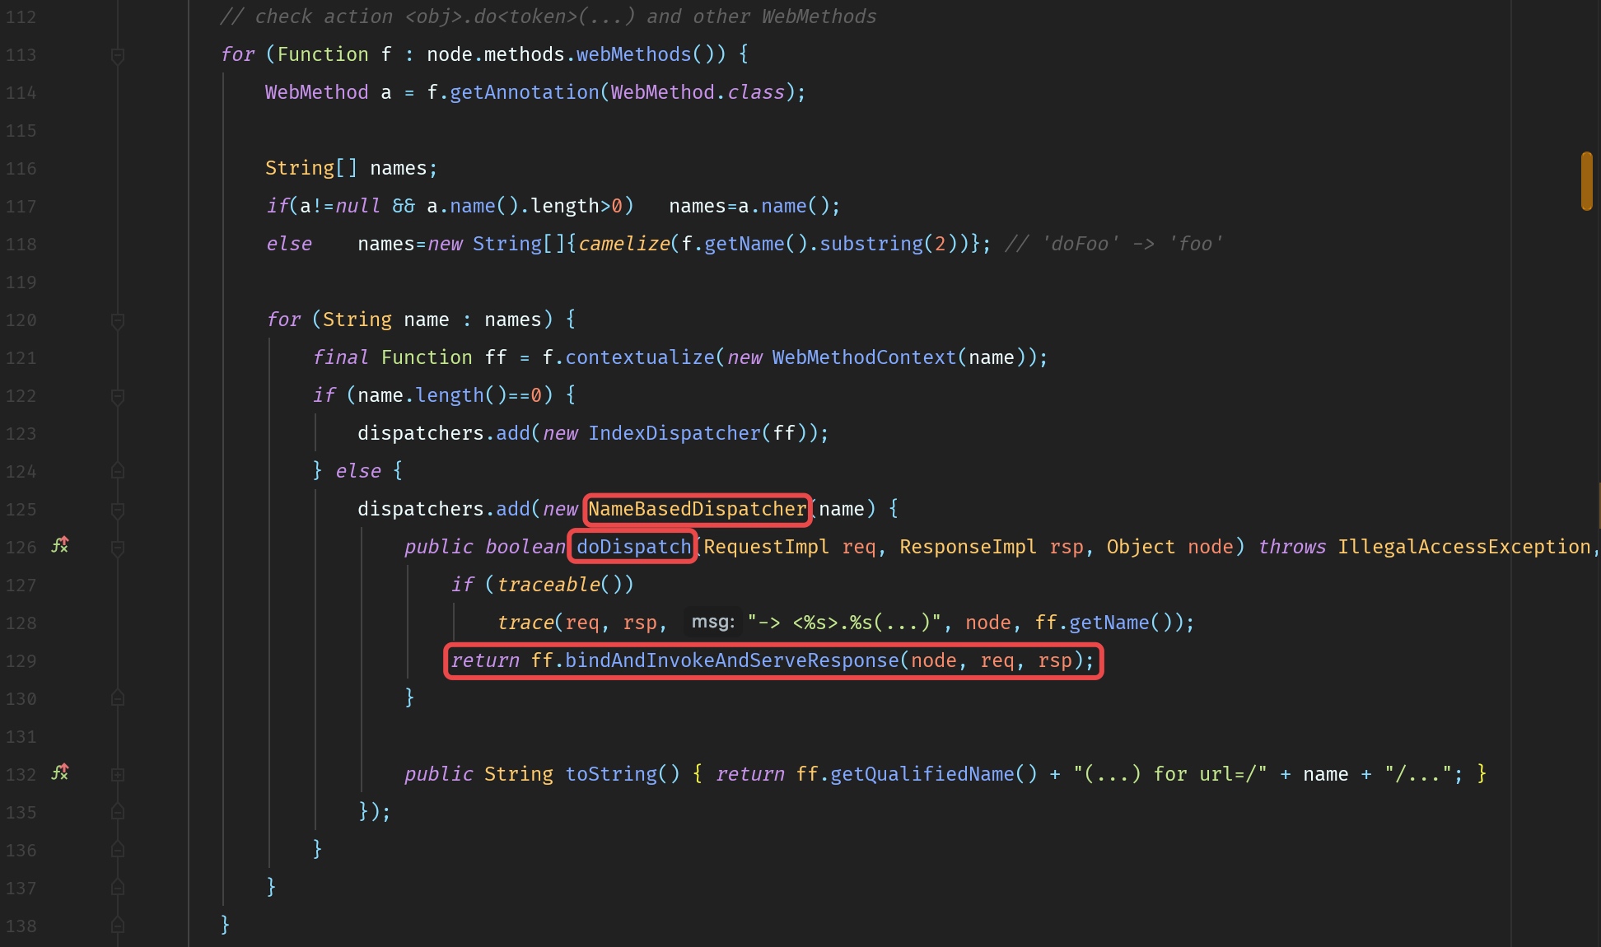The image size is (1601, 947).
Task: Click line number 125 in the gutter
Action: point(21,510)
